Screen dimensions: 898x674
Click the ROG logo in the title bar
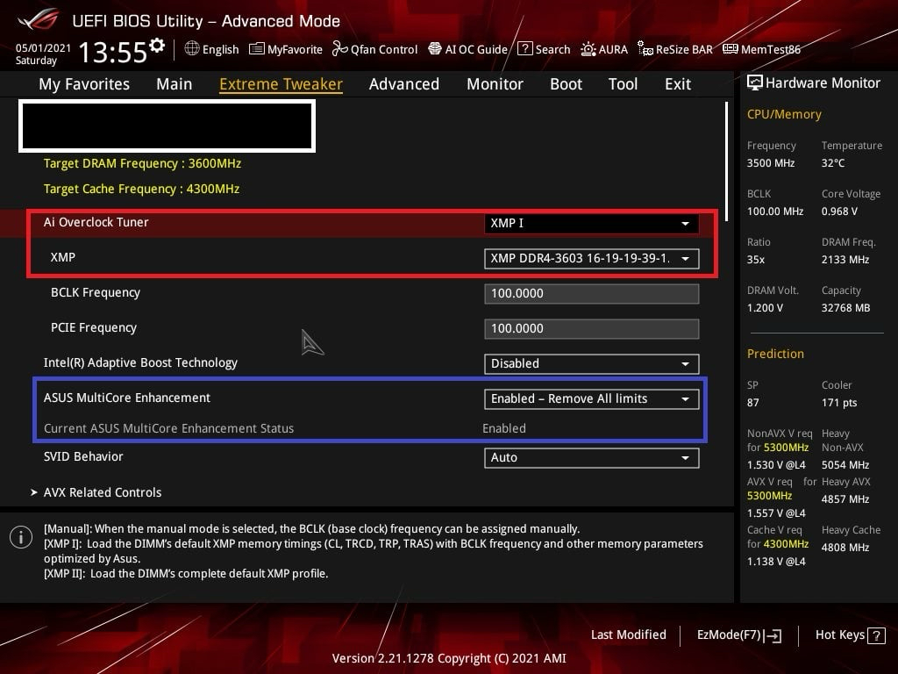pos(39,19)
